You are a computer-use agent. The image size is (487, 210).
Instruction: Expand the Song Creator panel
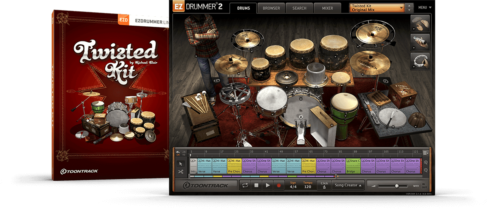tap(348, 185)
